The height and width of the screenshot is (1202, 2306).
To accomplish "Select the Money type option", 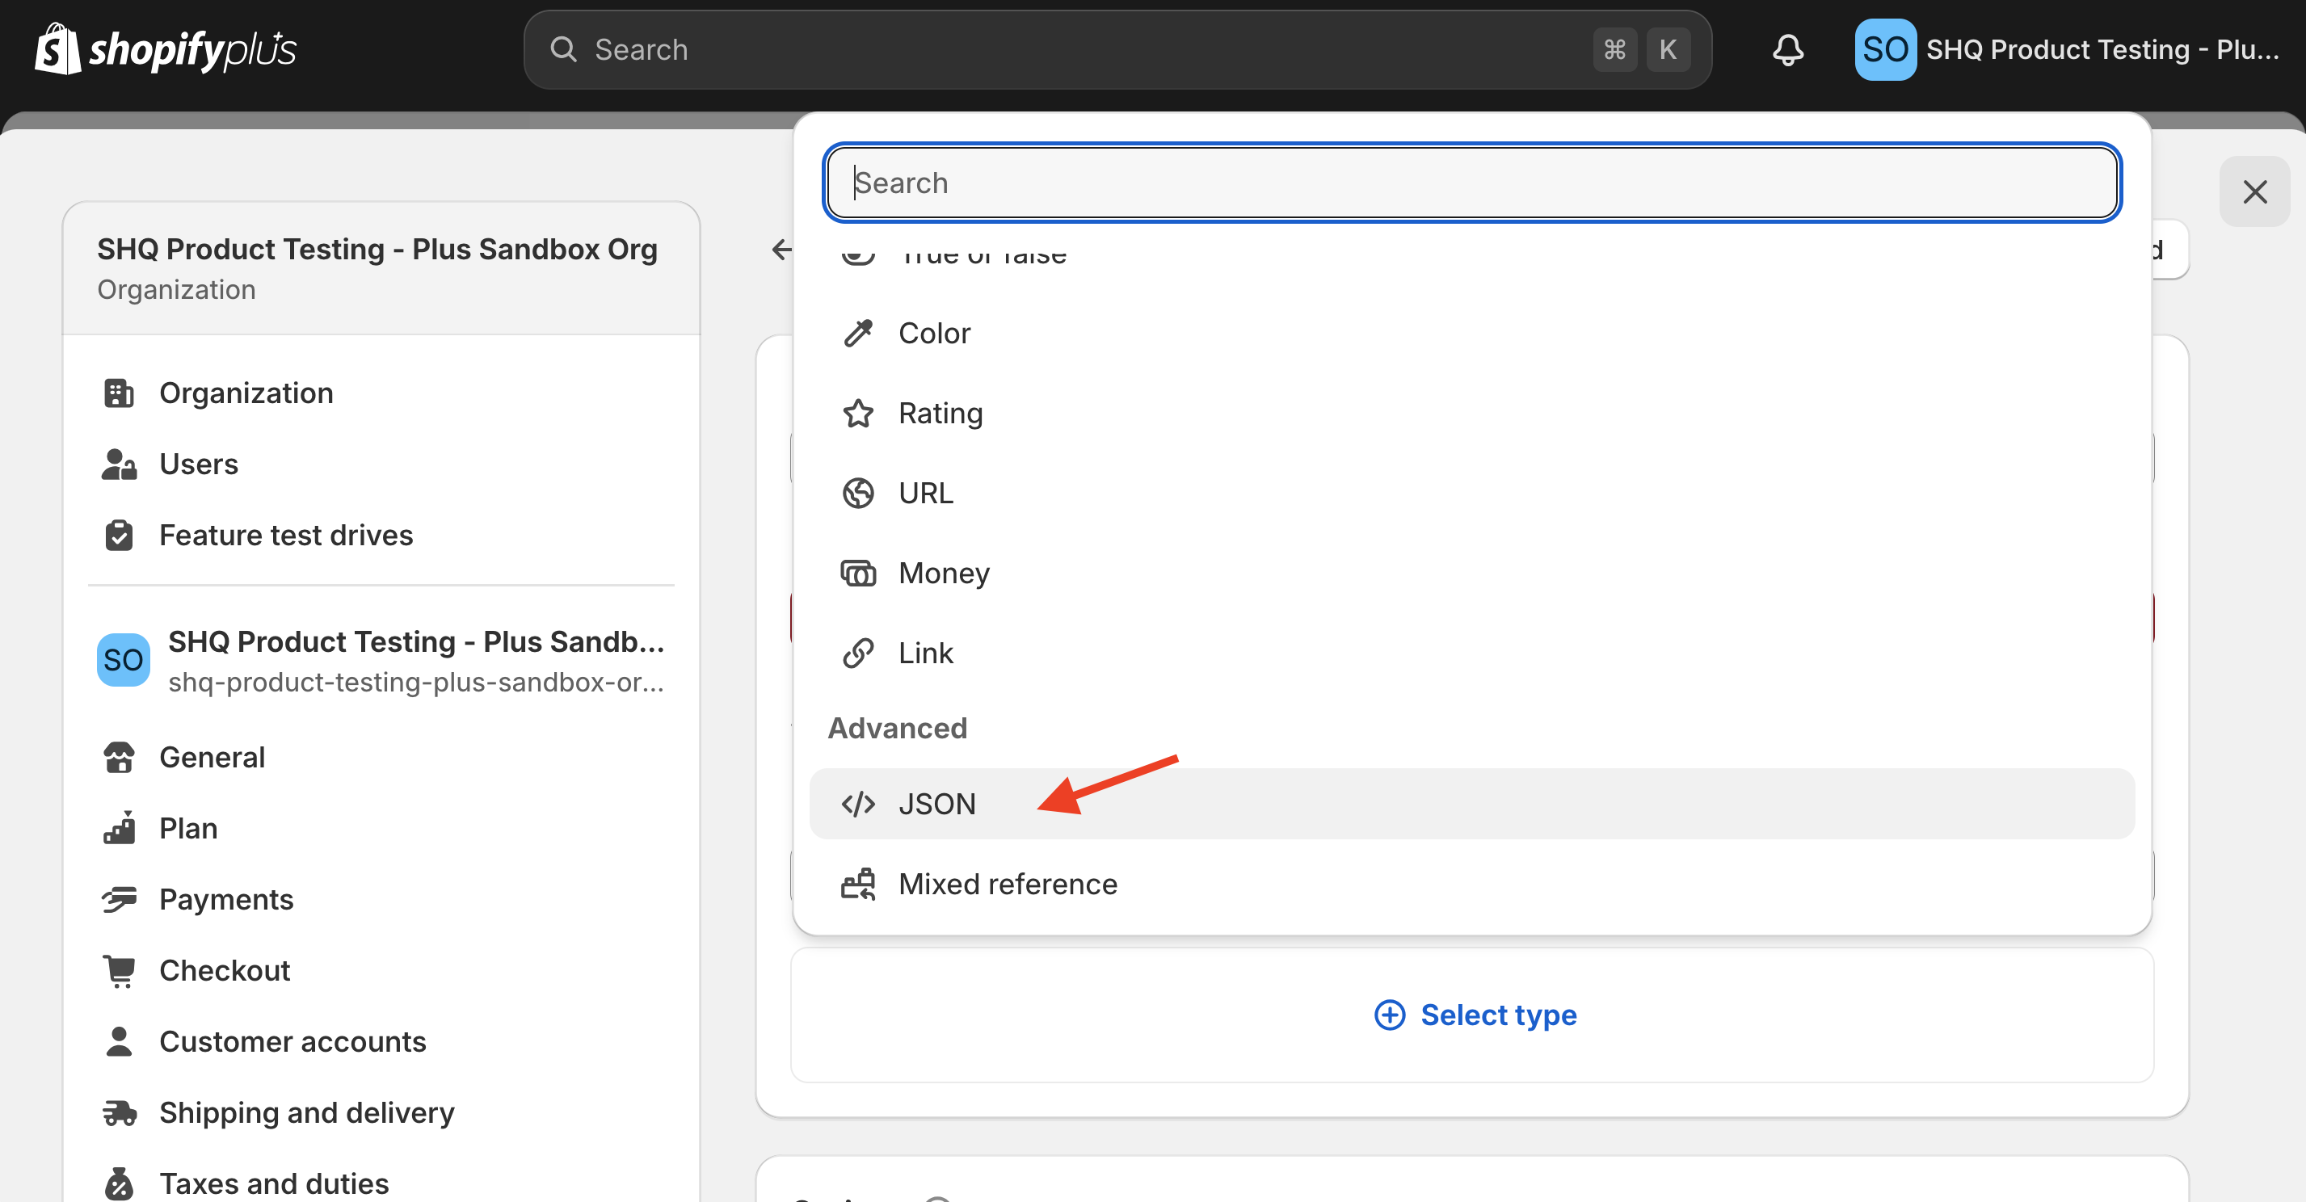I will (x=943, y=573).
